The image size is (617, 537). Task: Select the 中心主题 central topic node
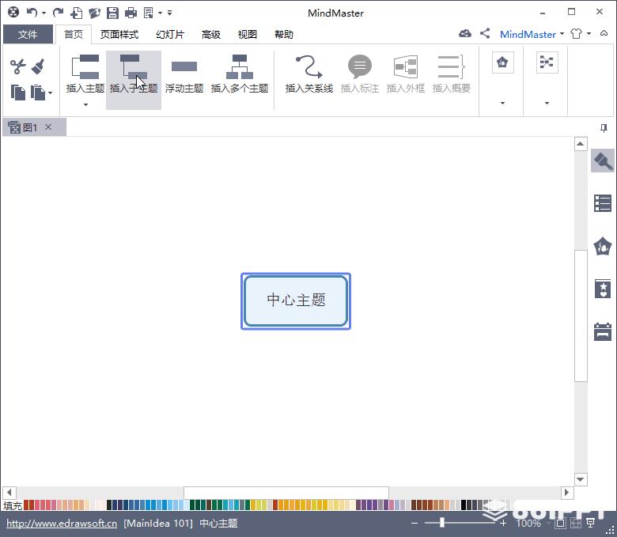coord(296,301)
